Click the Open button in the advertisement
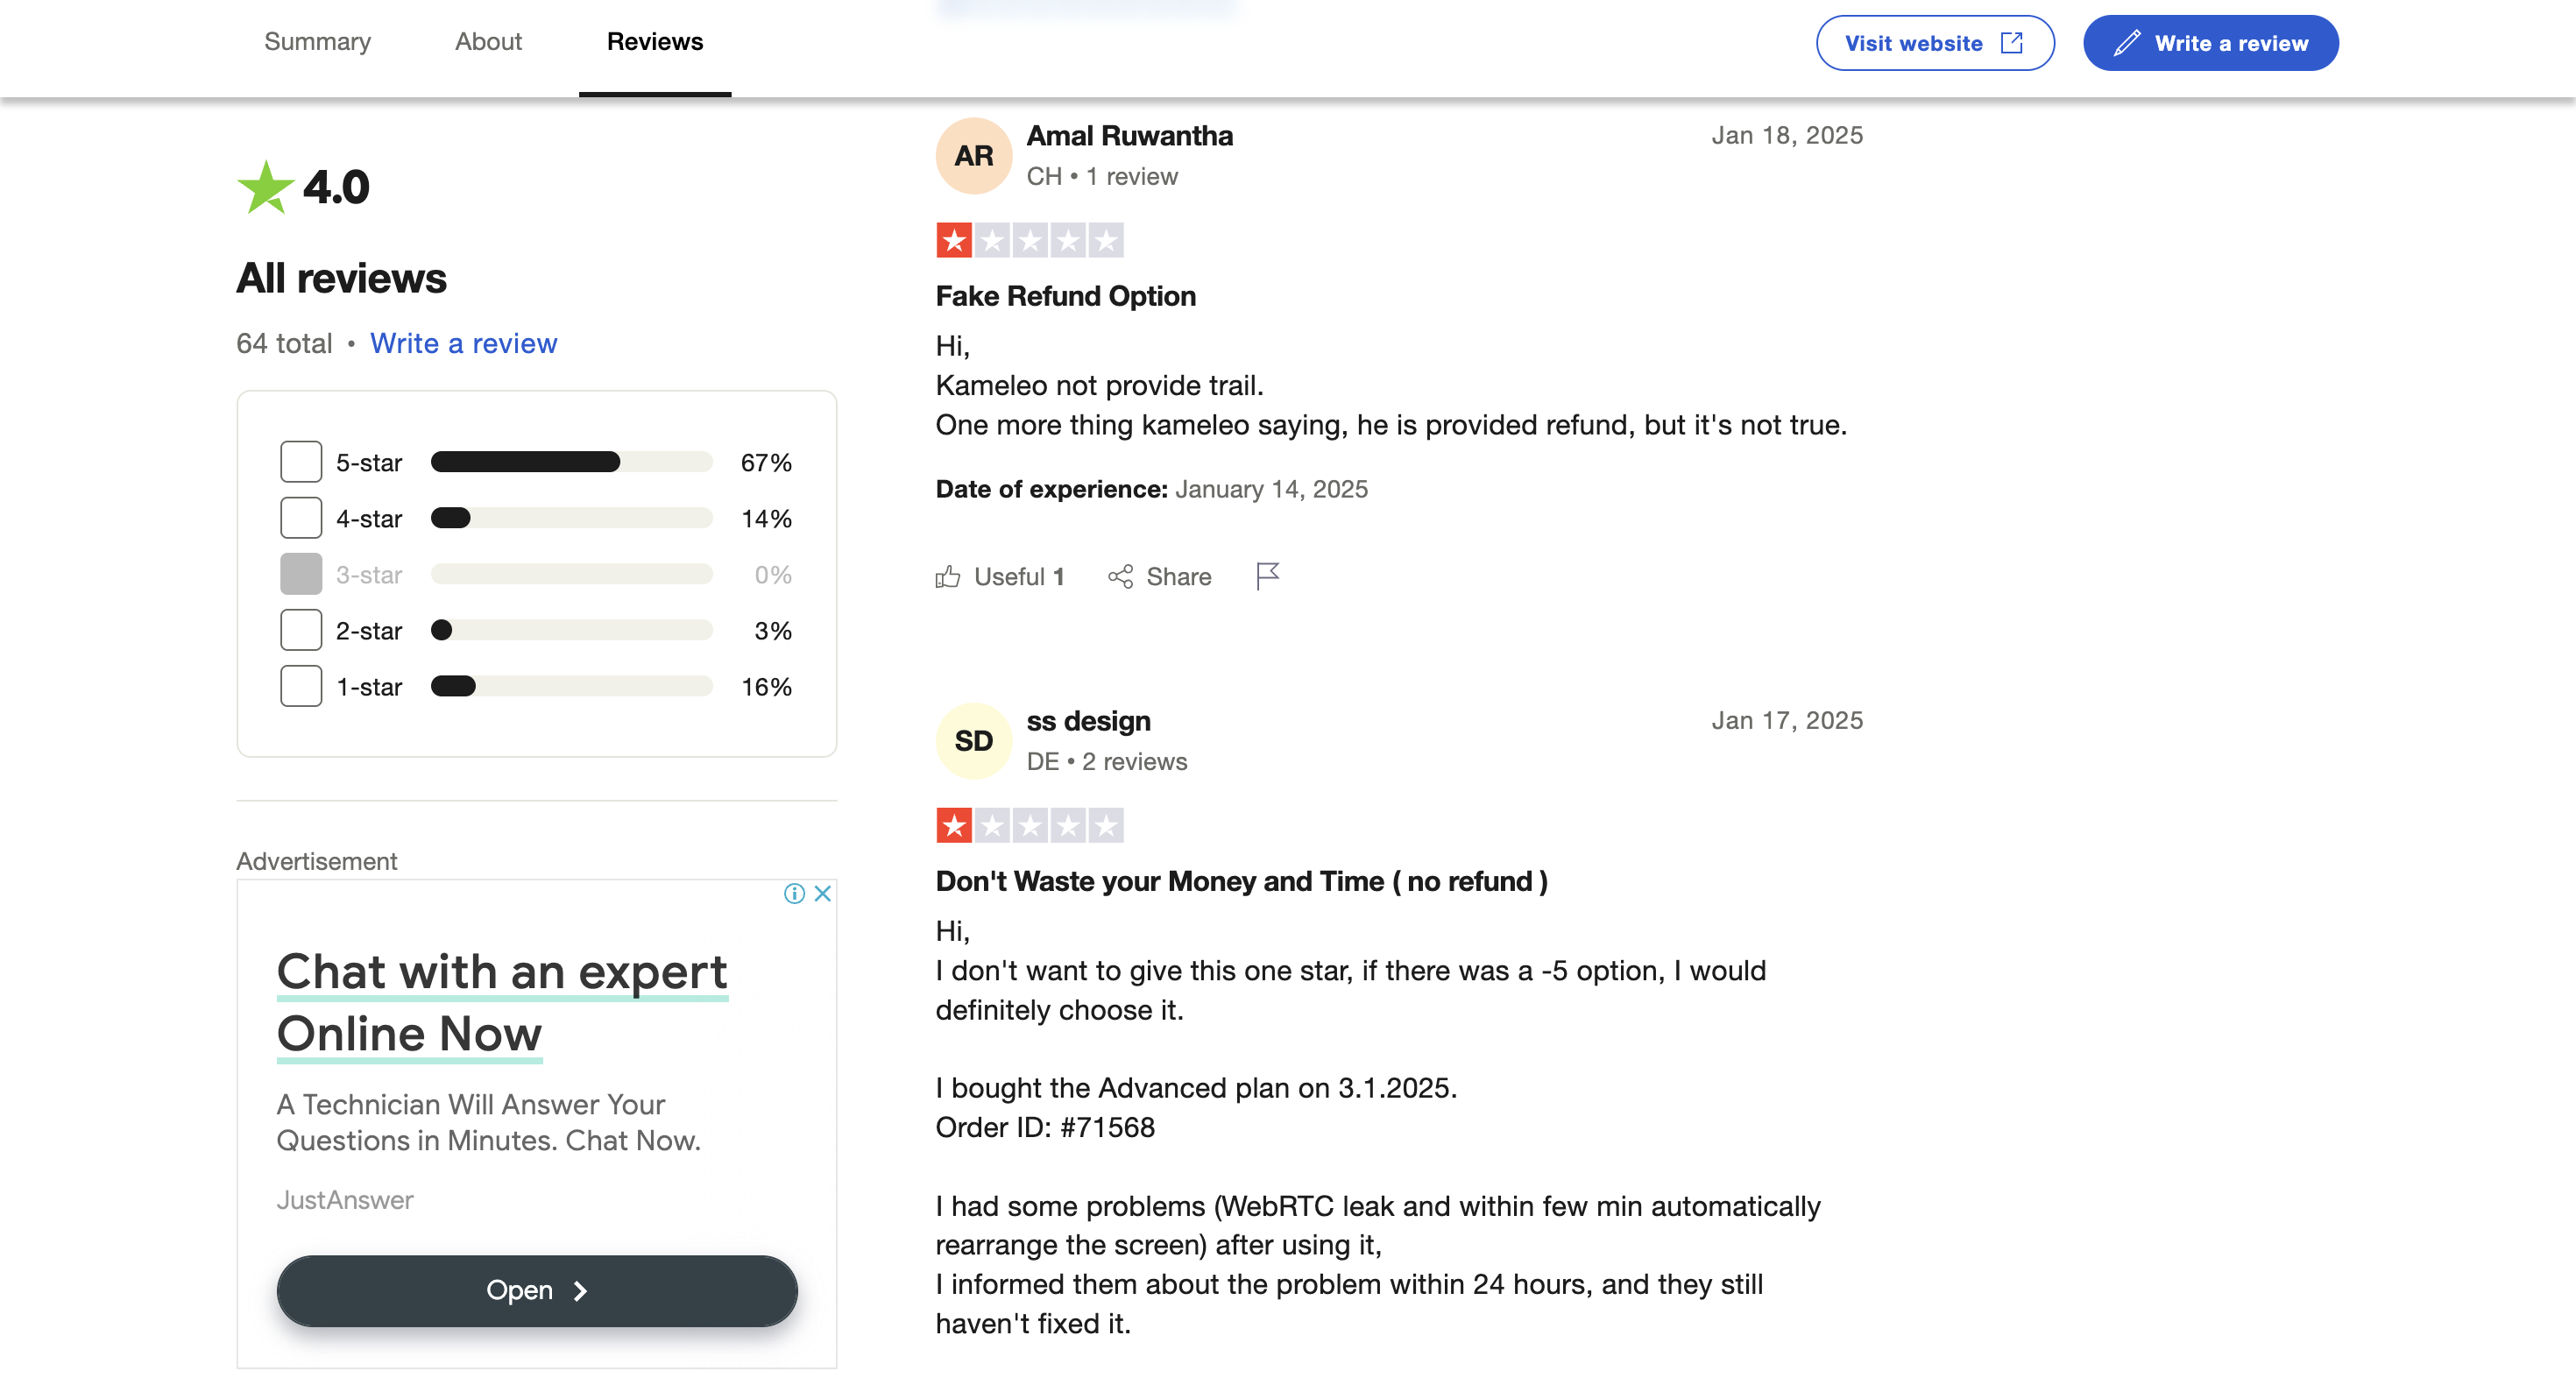Screen dimensions: 2576x1385 (537, 1290)
